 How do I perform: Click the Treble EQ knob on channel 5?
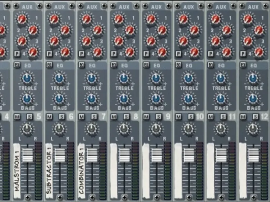[x=27, y=78]
